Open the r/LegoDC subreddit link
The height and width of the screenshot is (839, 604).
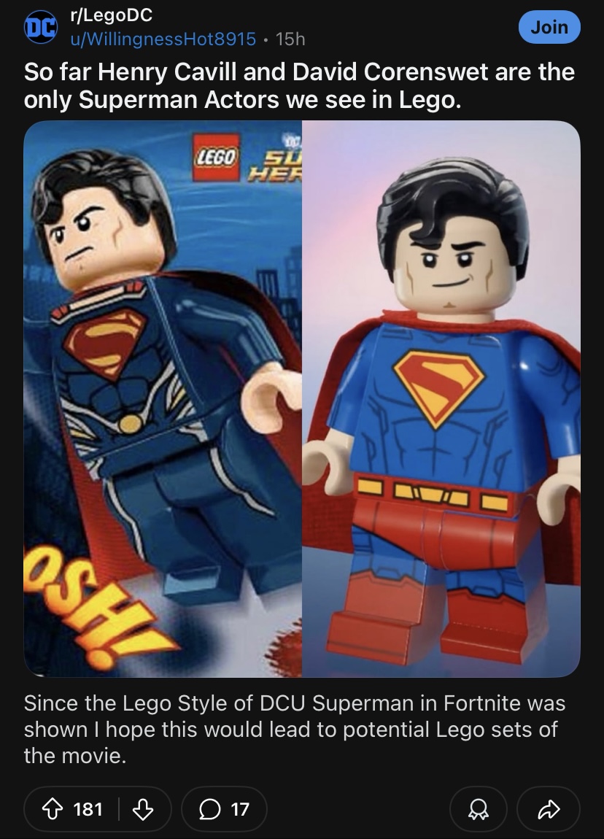click(112, 15)
